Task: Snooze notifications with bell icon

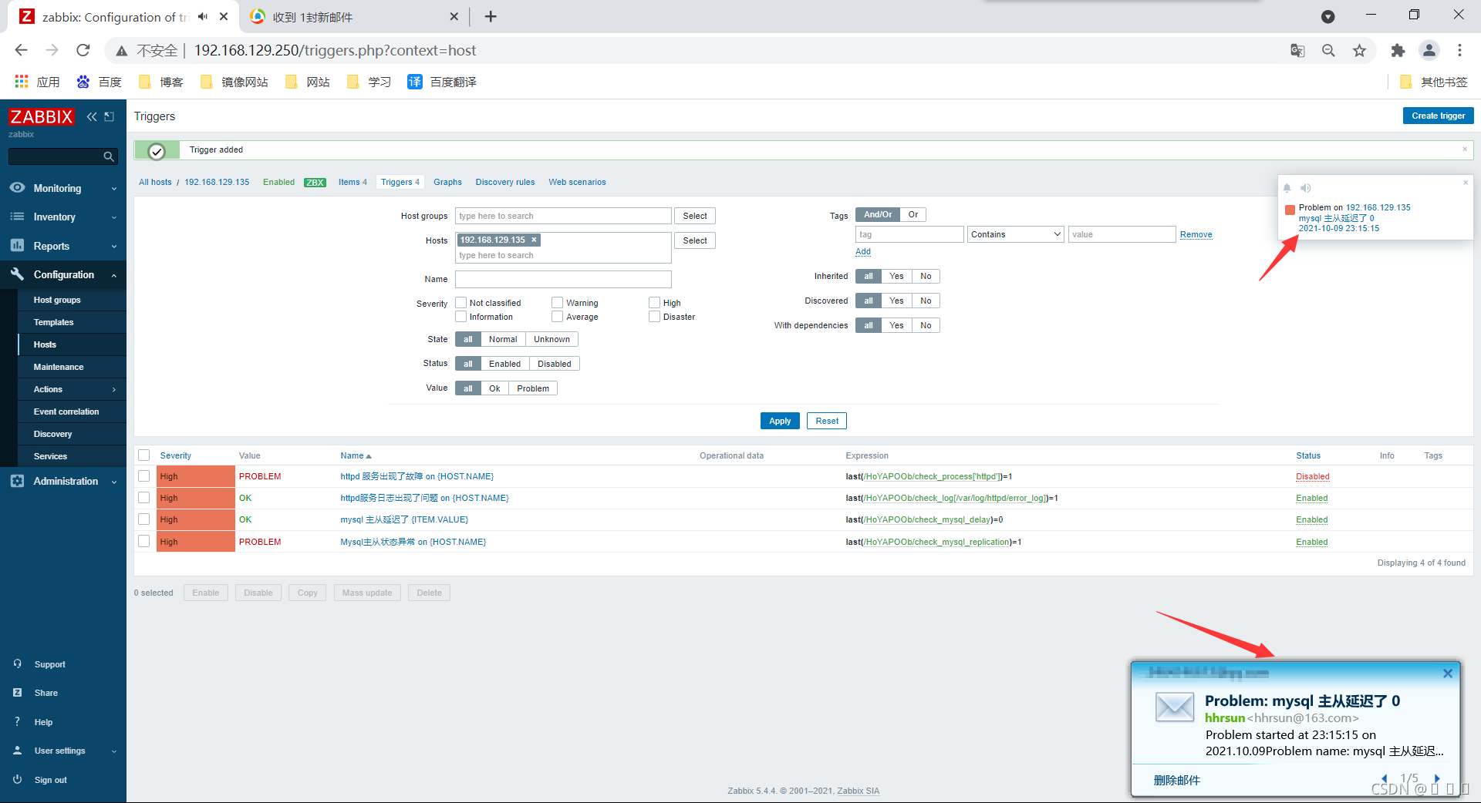Action: pyautogui.click(x=1287, y=188)
